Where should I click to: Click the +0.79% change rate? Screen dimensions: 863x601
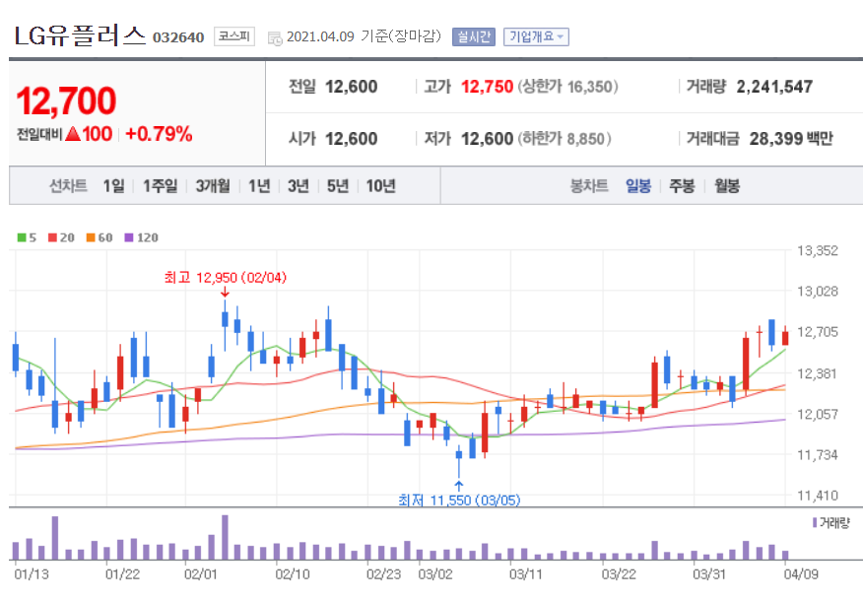[x=159, y=134]
